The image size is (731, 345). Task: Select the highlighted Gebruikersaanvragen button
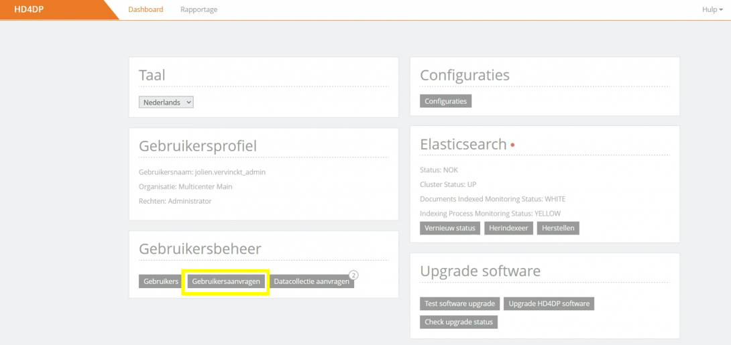tap(226, 282)
